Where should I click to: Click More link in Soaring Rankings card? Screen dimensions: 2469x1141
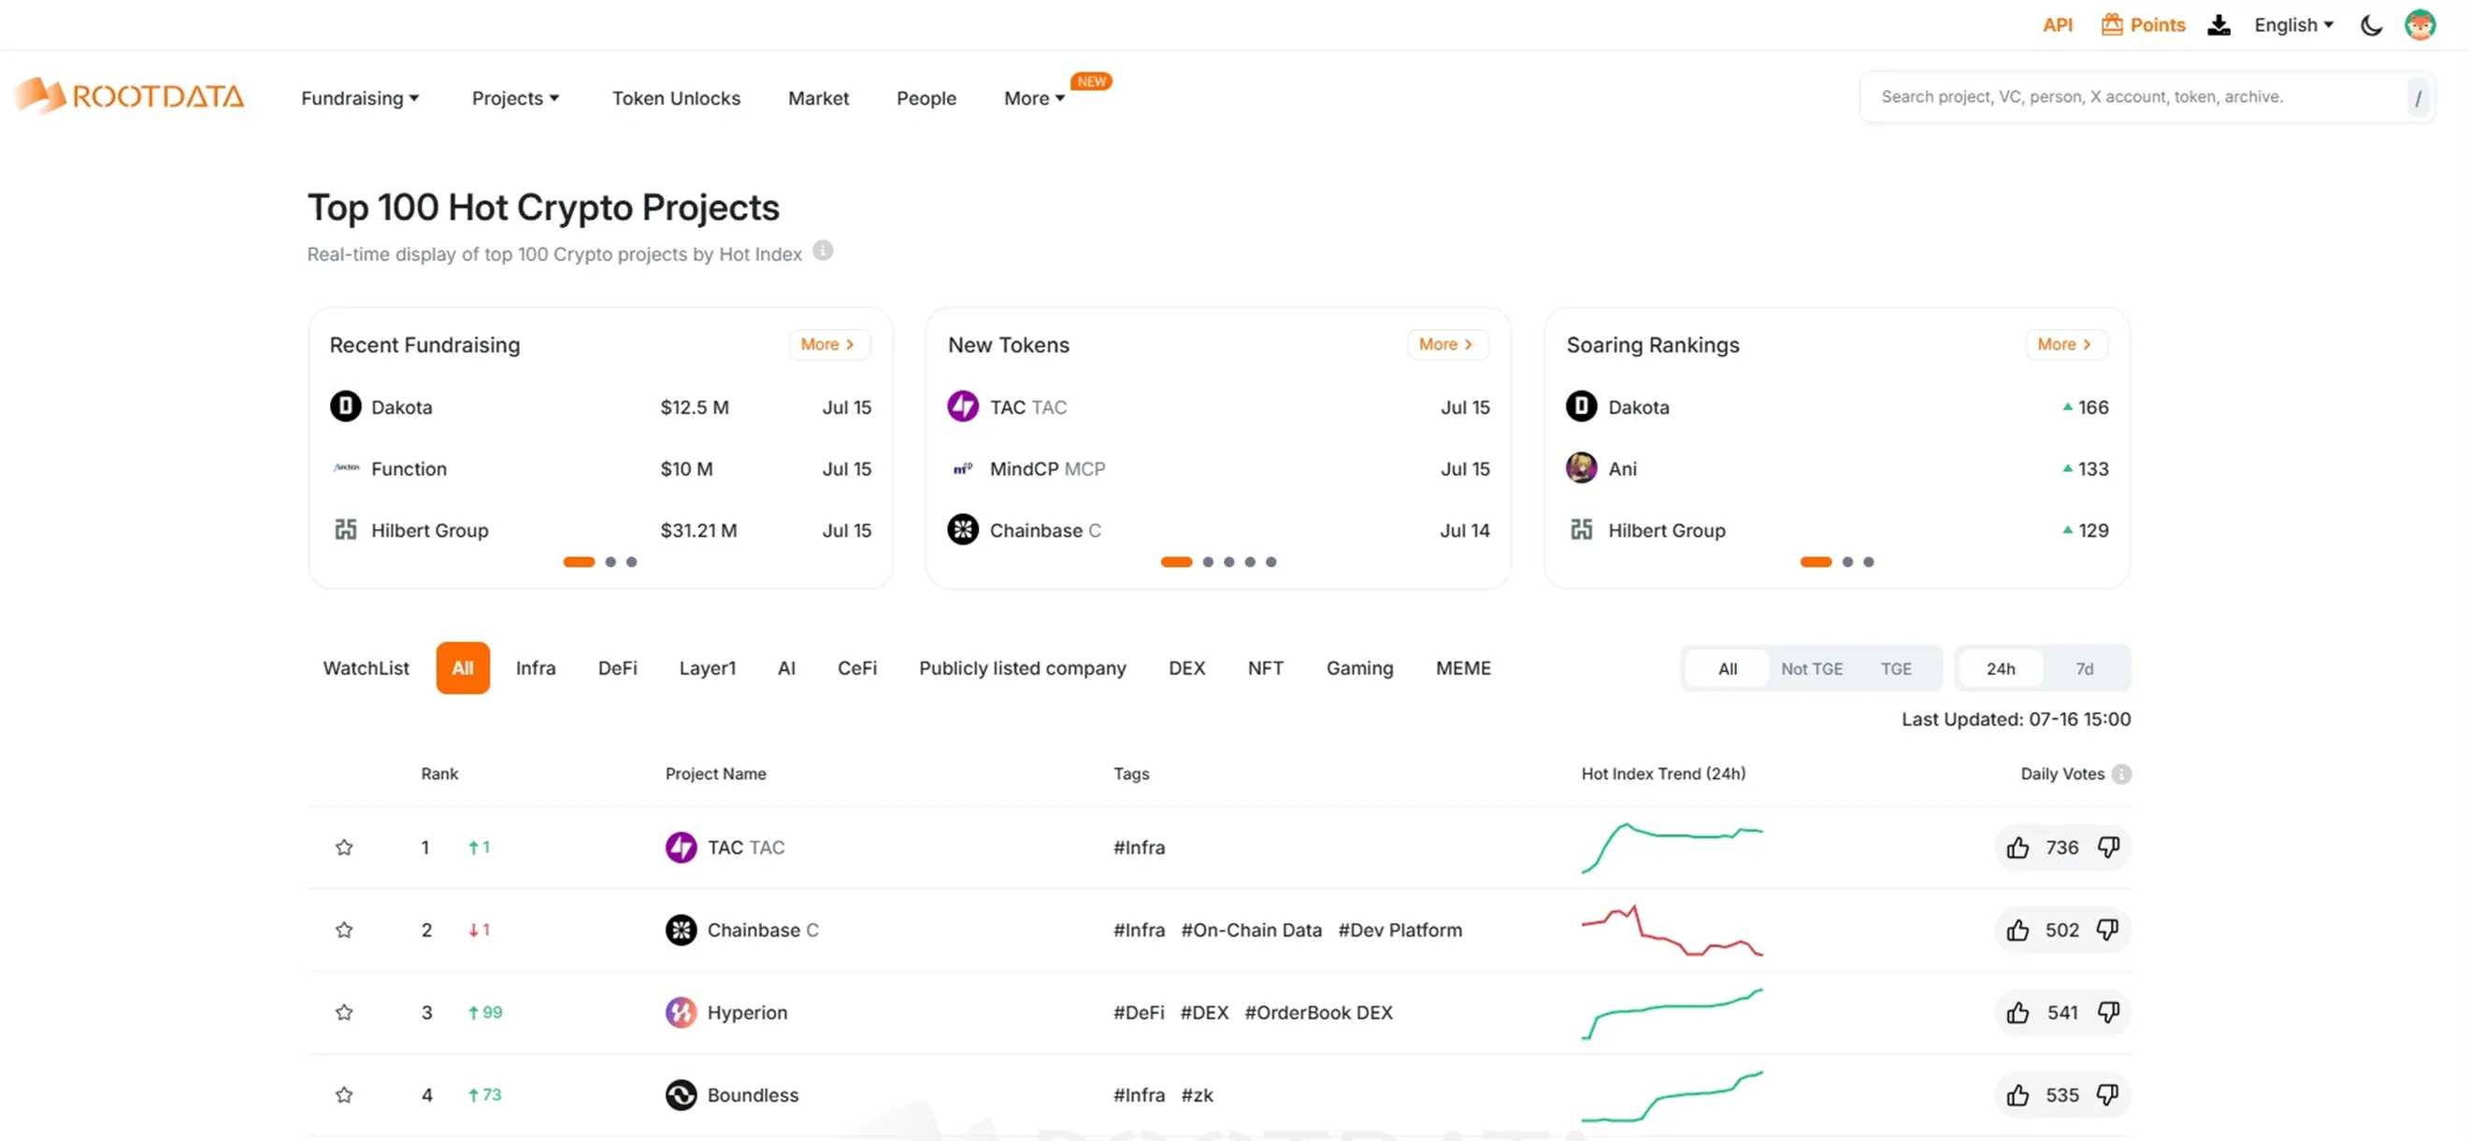[2064, 344]
